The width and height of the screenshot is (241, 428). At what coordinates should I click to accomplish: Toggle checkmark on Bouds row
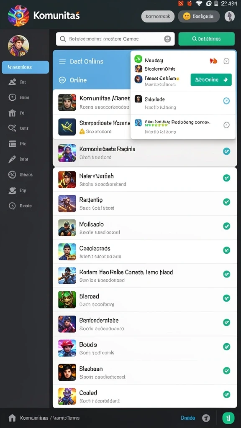(226, 346)
